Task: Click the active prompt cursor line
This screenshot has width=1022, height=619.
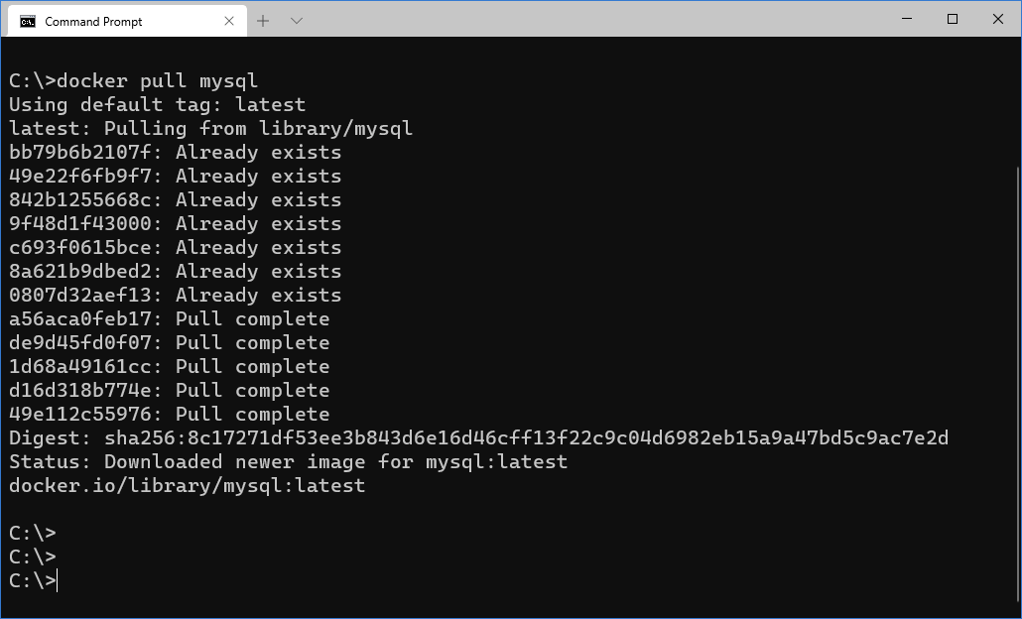Action: (x=34, y=580)
